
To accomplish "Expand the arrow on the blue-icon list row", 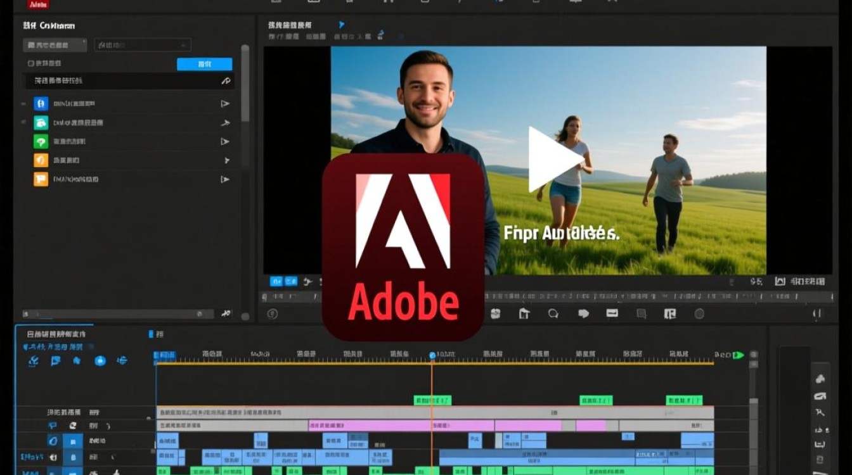I will tap(224, 104).
